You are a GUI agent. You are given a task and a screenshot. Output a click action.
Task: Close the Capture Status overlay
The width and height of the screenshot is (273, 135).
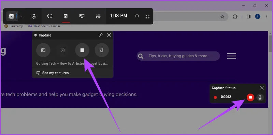(262, 88)
